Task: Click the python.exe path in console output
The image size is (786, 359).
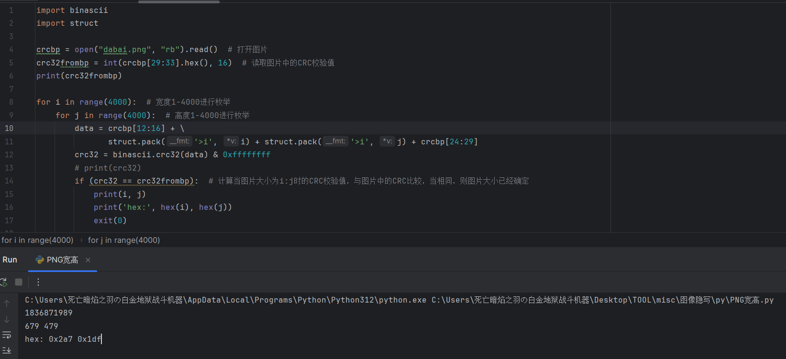Action: pos(226,300)
